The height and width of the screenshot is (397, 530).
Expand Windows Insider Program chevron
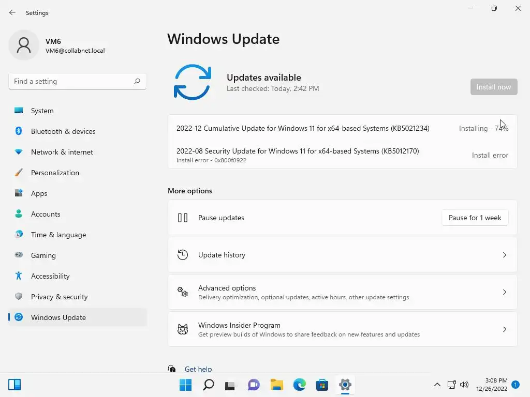point(504,329)
